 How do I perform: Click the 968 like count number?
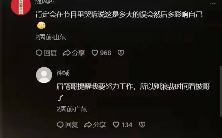[x=106, y=53]
